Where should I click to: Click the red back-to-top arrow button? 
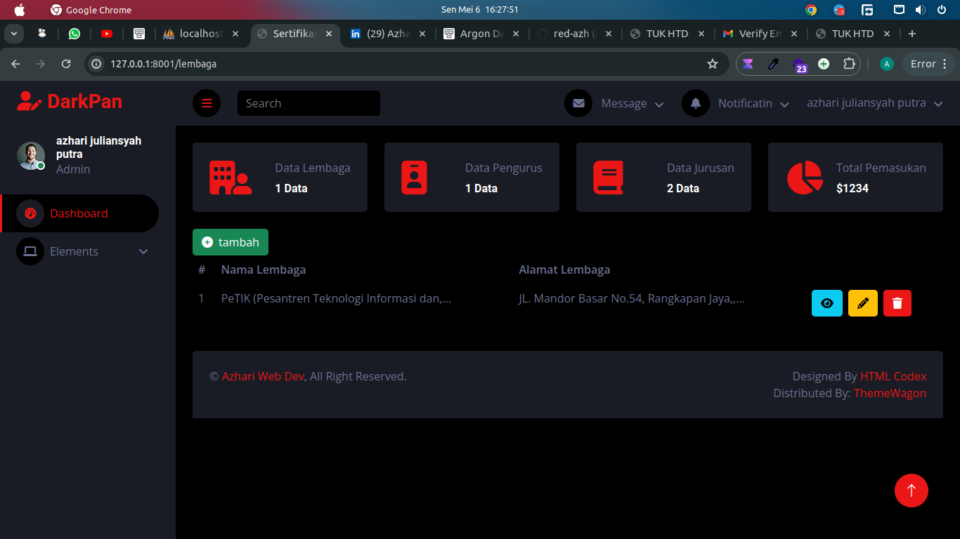coord(912,490)
